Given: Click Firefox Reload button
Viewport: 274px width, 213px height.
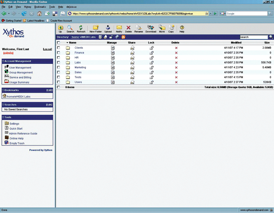Looking at the screenshot, I should [24, 13].
